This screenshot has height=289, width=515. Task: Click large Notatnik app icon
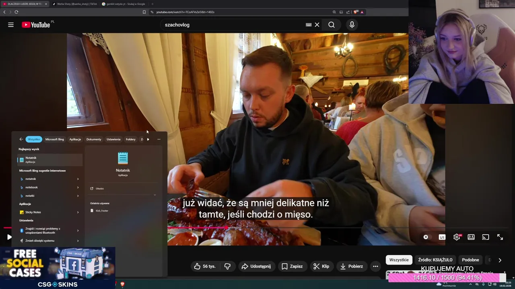point(123,158)
